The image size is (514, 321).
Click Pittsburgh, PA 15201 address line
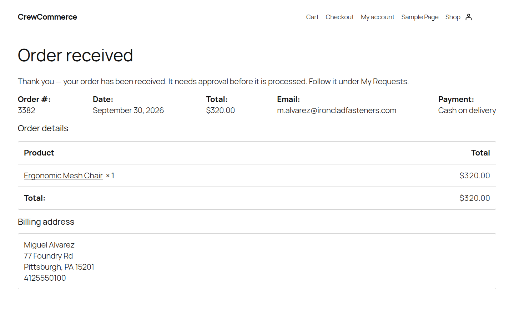point(59,267)
